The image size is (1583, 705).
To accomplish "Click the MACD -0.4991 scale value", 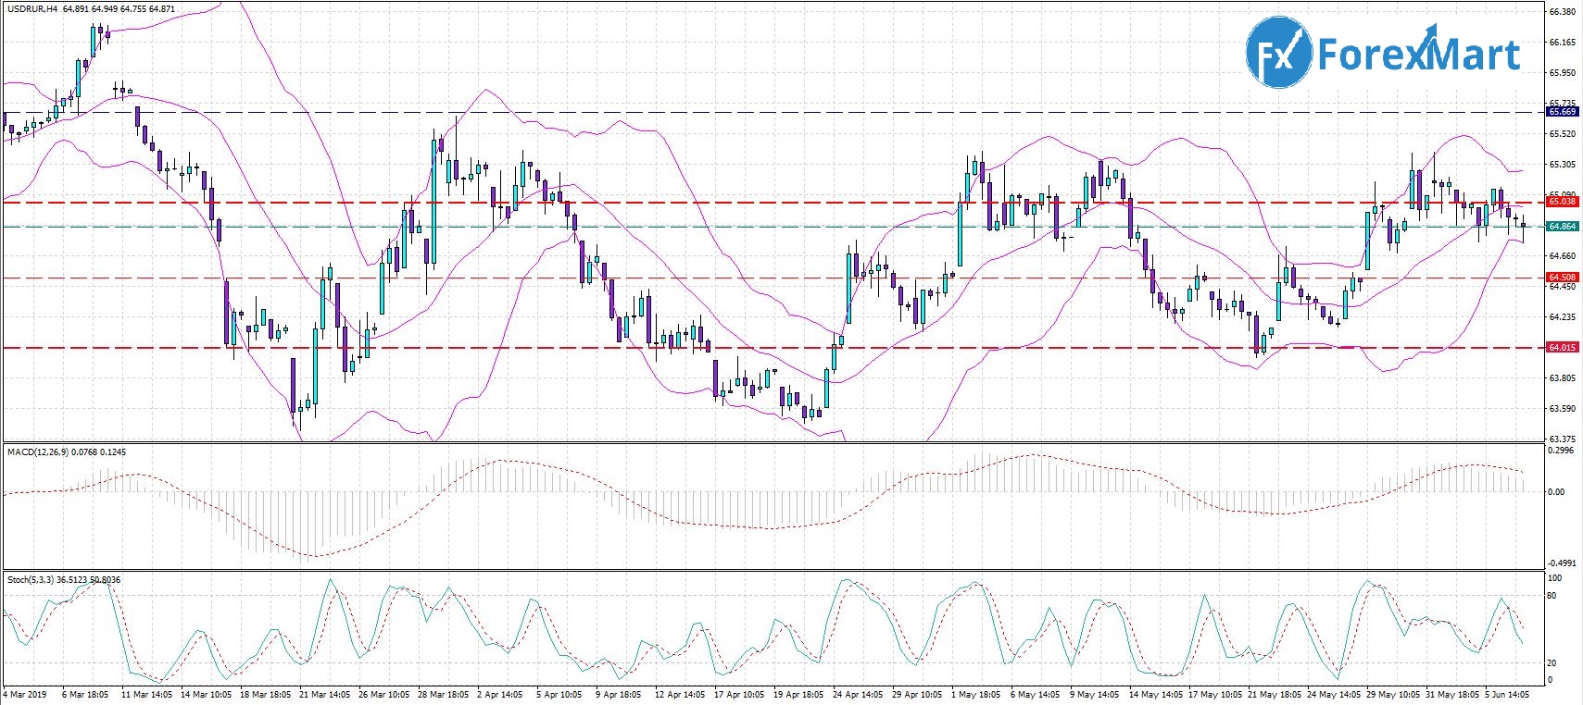I will 1561,563.
